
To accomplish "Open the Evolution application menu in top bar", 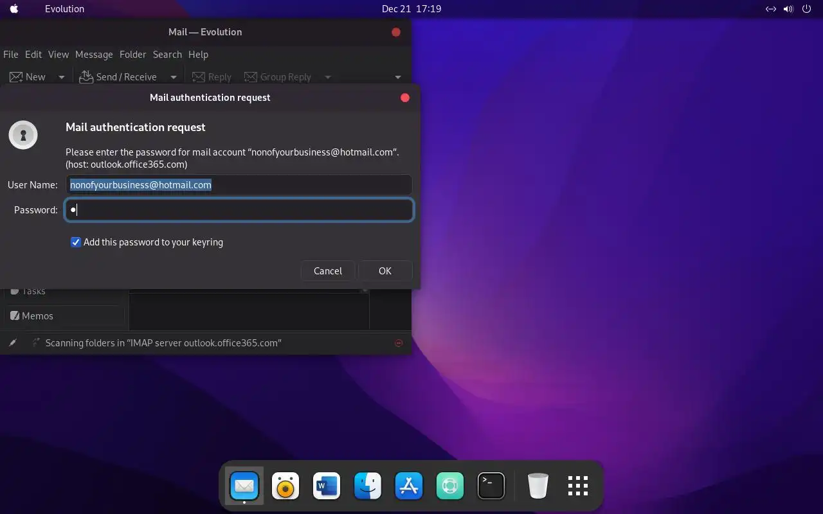I will tap(64, 9).
